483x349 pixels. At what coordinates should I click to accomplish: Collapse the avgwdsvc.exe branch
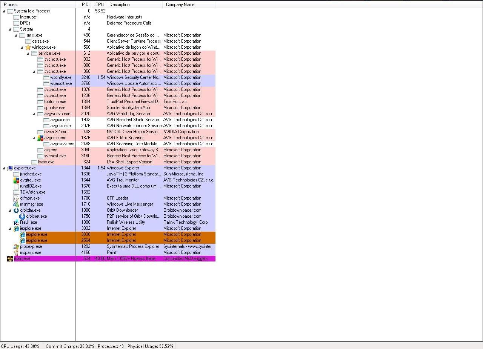pos(34,114)
